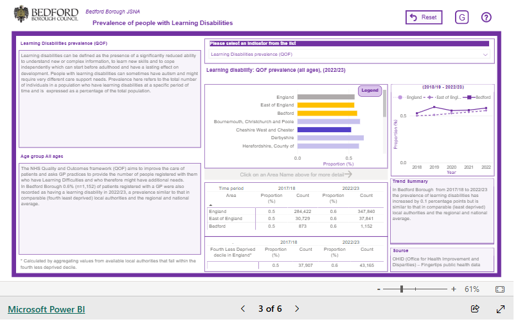Click the share icon in bottom bar
Viewport: 518px width, 324px height.
(x=475, y=309)
